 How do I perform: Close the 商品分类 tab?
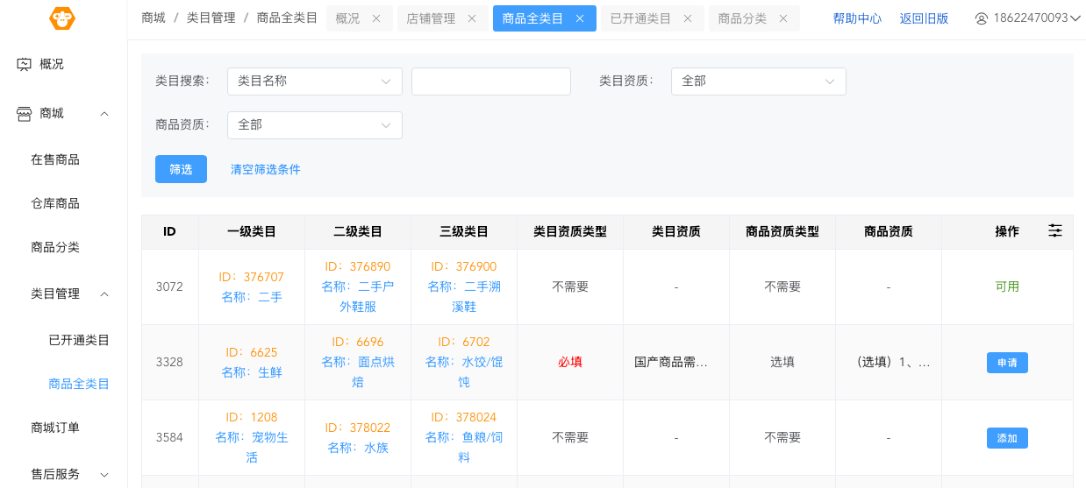783,18
